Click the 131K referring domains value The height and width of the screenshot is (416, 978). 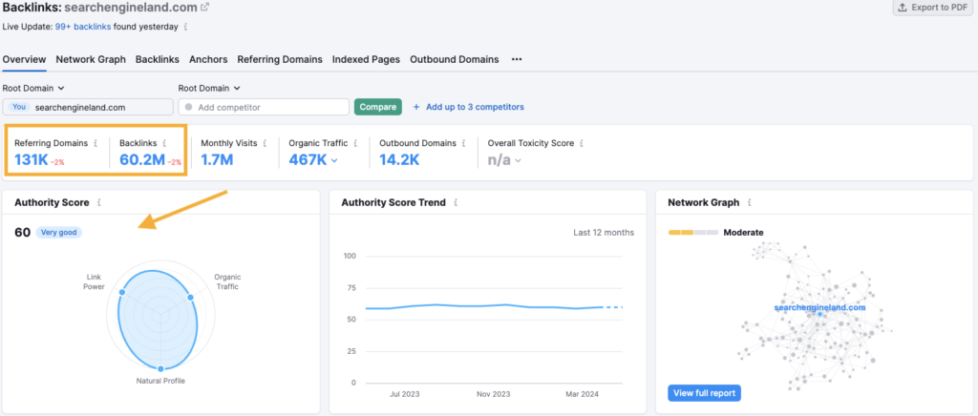pos(32,160)
